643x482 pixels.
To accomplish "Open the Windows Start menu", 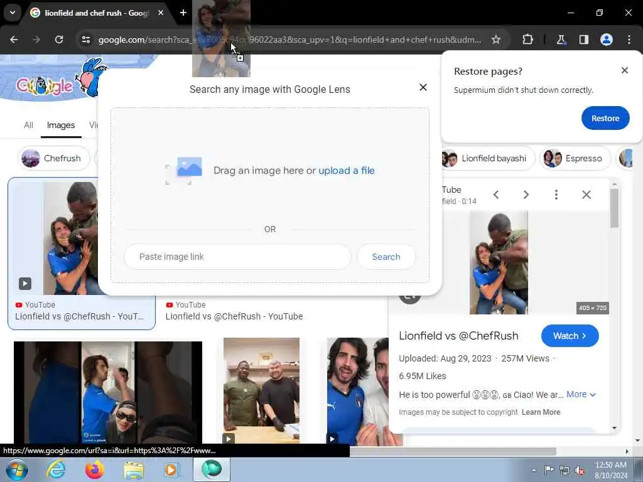I will [17, 469].
